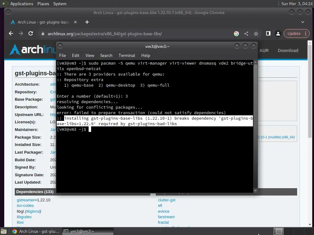Open the libglvnd link
Screen dimensions: 314x235
[33, 211]
